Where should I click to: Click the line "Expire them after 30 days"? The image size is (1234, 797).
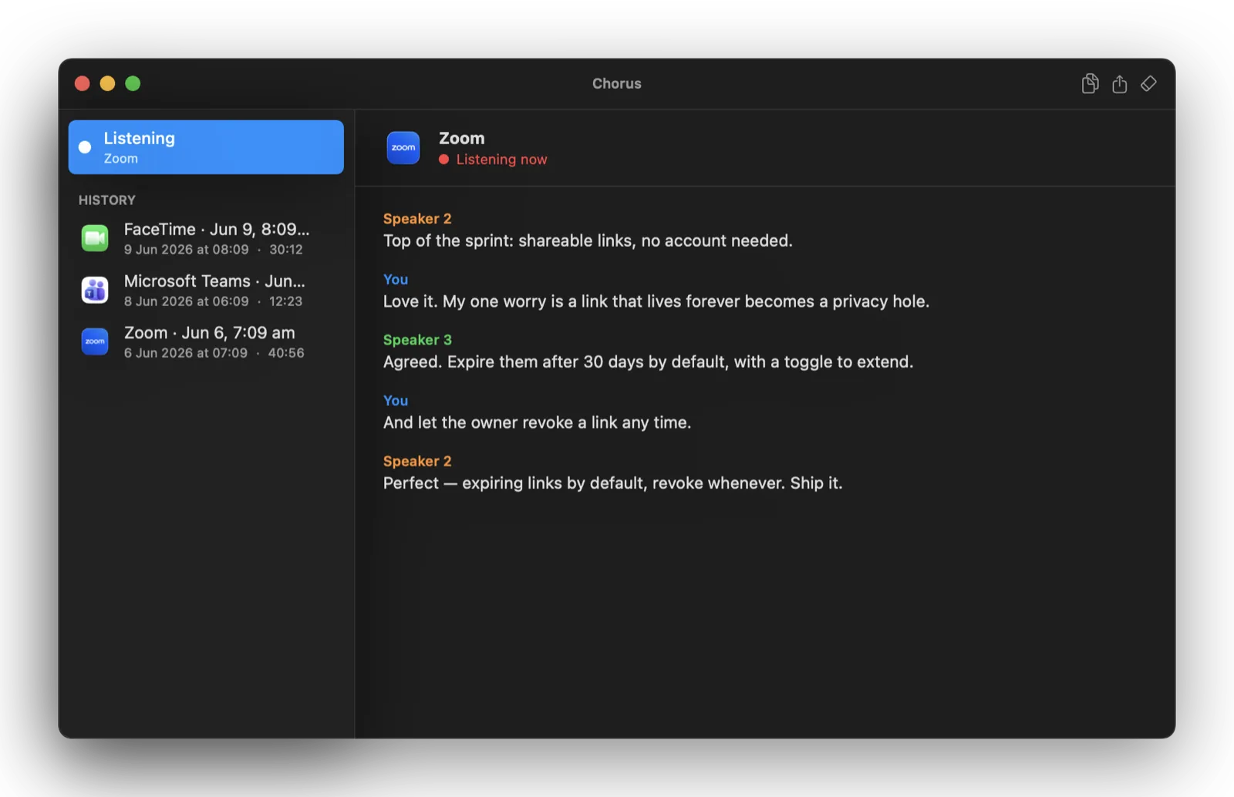[x=648, y=362]
